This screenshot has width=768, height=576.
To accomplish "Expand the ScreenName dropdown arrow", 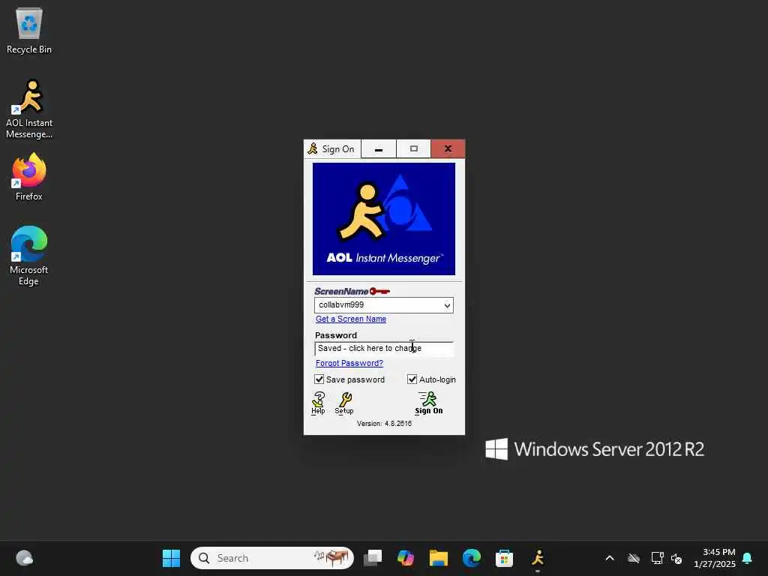I will coord(447,306).
